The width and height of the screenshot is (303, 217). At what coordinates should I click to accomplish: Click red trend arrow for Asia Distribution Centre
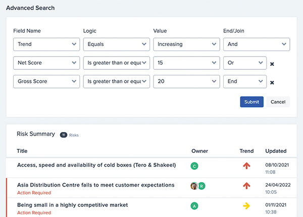(246, 186)
